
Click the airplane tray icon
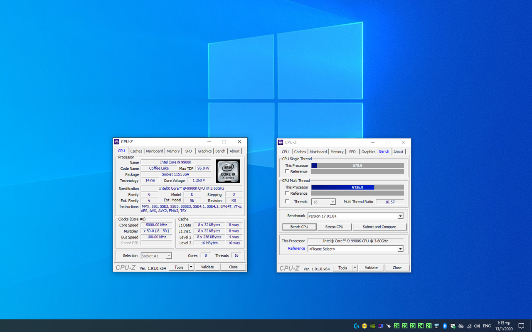[x=388, y=326]
